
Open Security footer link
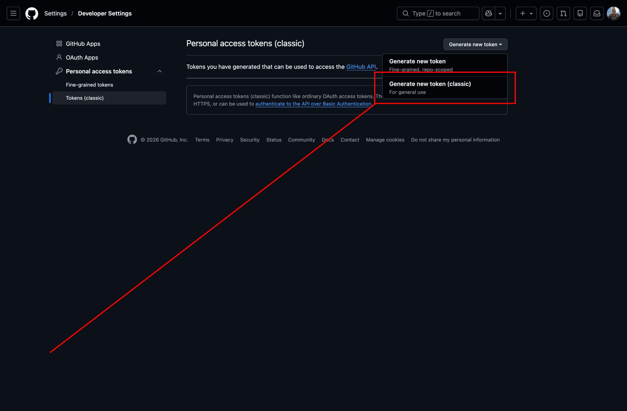tap(250, 140)
